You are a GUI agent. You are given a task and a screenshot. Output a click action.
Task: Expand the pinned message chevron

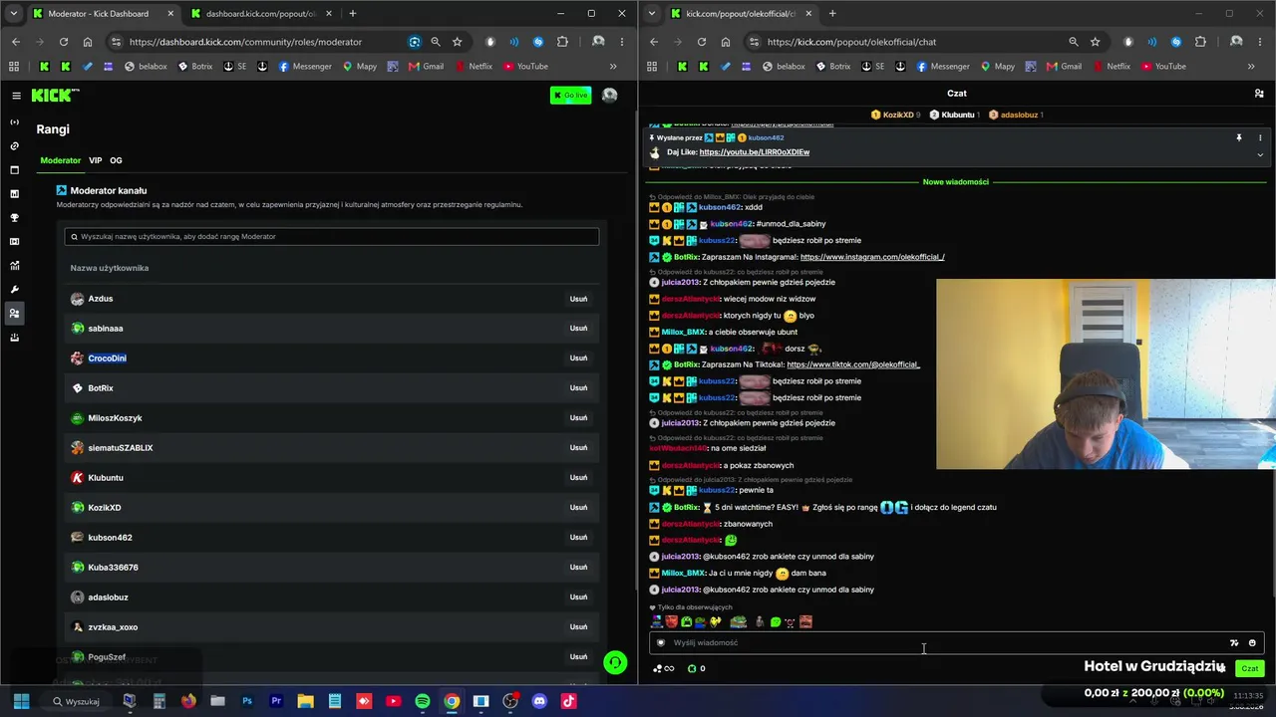pyautogui.click(x=1260, y=154)
